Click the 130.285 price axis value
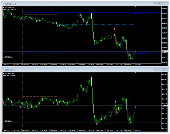Screen dimensions: 170x134 pos(165,129)
